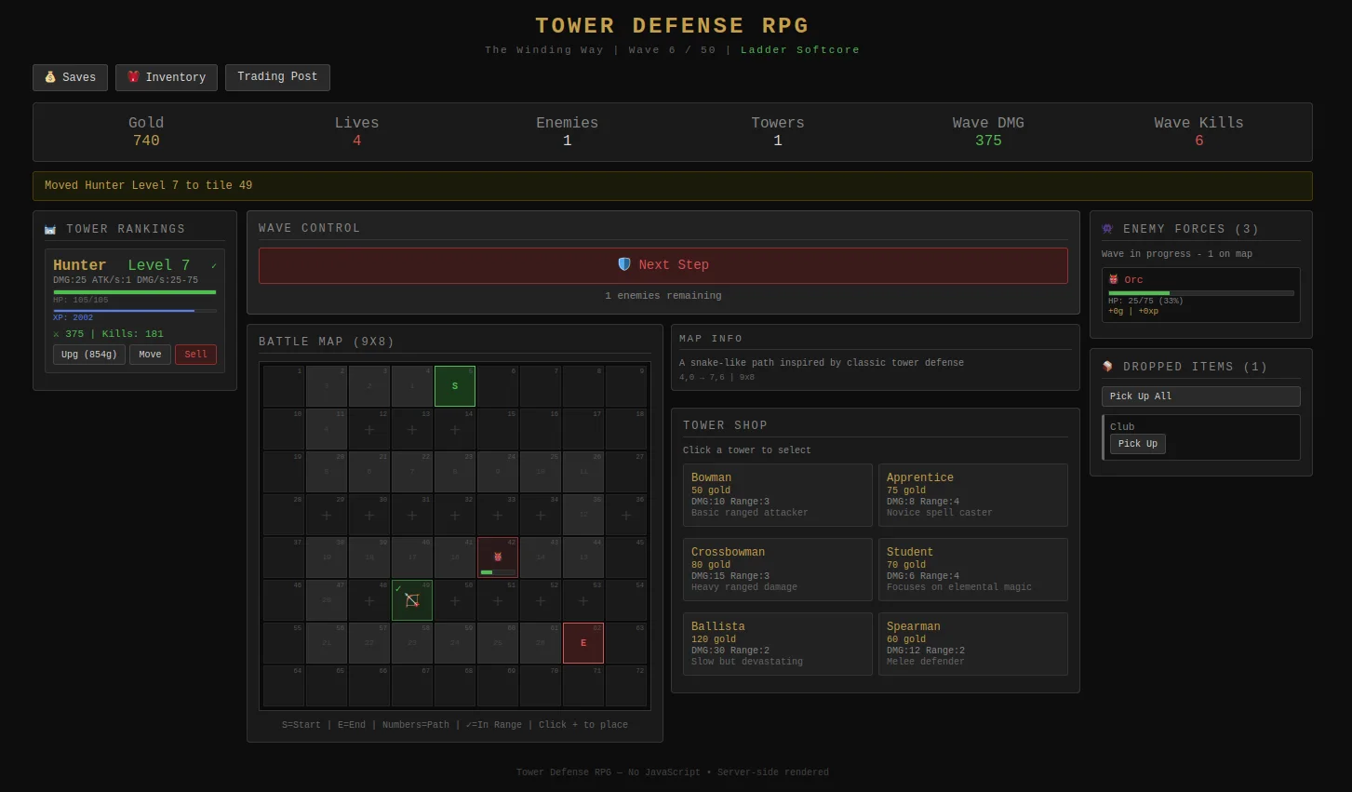
Task: Click the plus placement icon on tile 53
Action: [x=583, y=601]
